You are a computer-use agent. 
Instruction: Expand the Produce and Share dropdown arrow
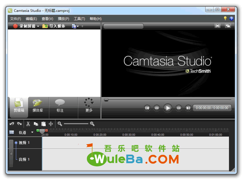click(x=78, y=26)
